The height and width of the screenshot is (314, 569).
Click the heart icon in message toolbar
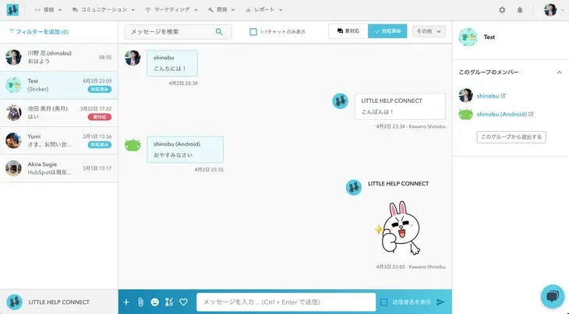(184, 302)
